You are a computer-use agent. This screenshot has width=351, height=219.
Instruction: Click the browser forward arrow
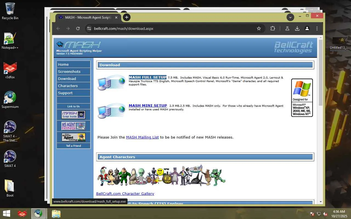point(68,28)
